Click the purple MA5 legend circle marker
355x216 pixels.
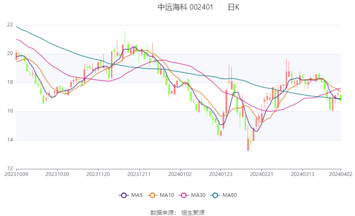[x=123, y=195]
